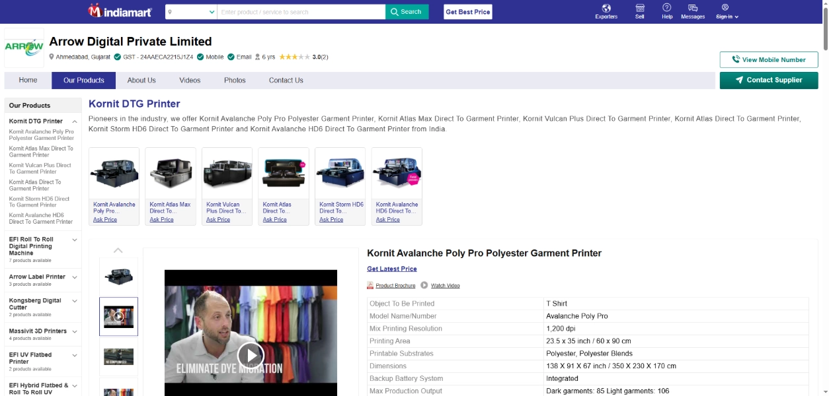The image size is (829, 396).
Task: Click the Product Brochure PDF icon
Action: pos(371,286)
